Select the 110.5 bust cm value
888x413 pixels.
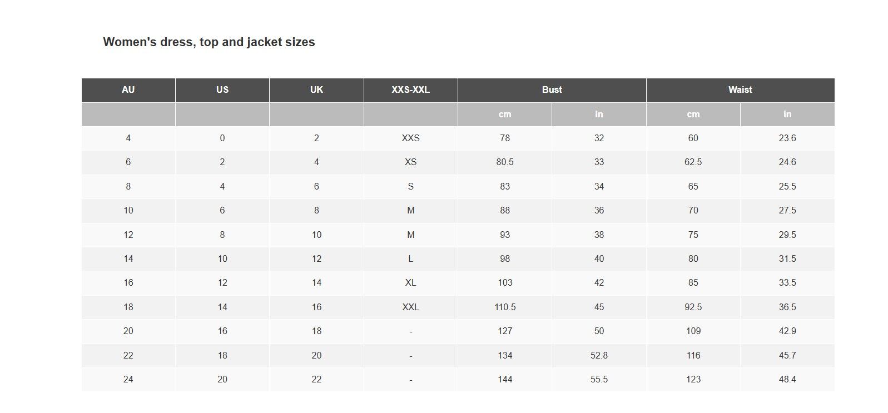505,307
